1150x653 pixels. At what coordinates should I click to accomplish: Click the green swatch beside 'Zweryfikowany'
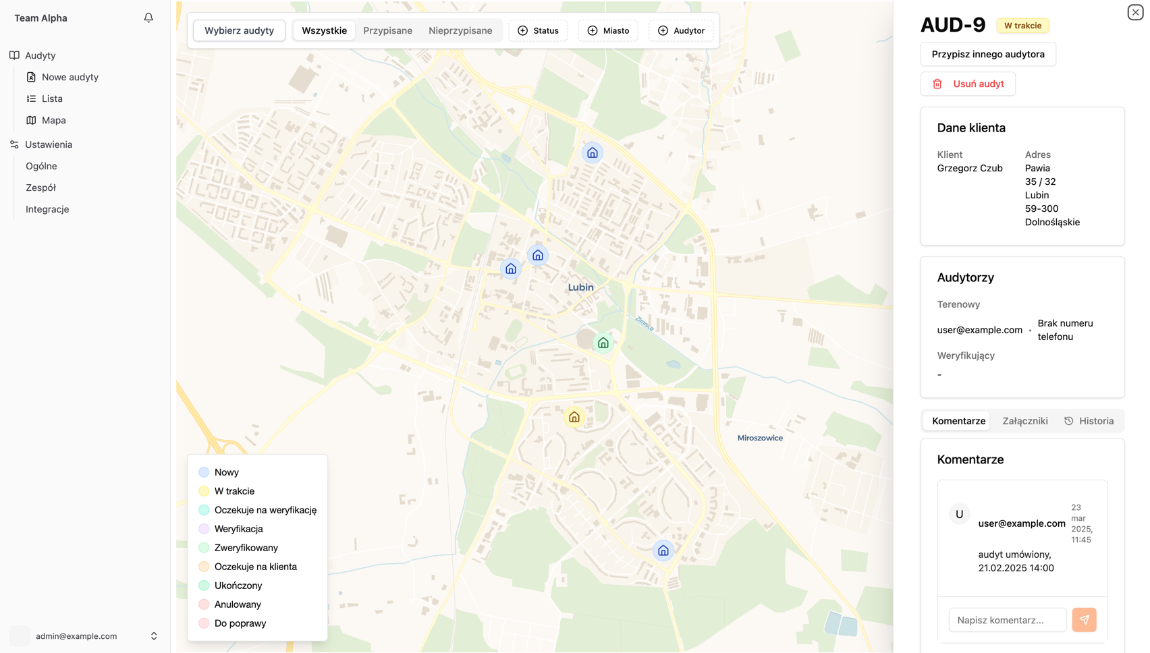pos(204,548)
